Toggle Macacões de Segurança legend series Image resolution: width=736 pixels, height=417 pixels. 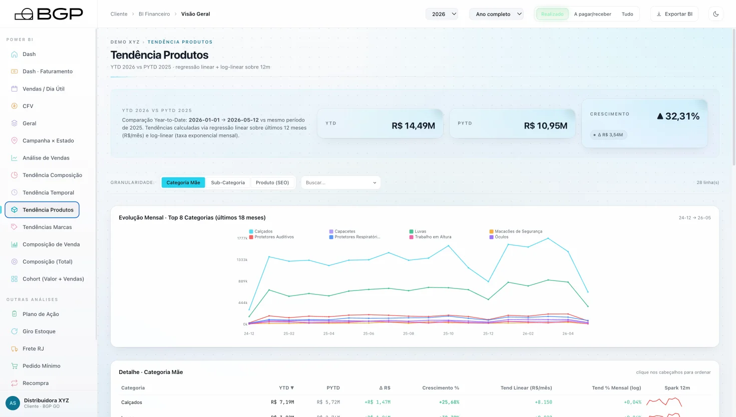(516, 231)
